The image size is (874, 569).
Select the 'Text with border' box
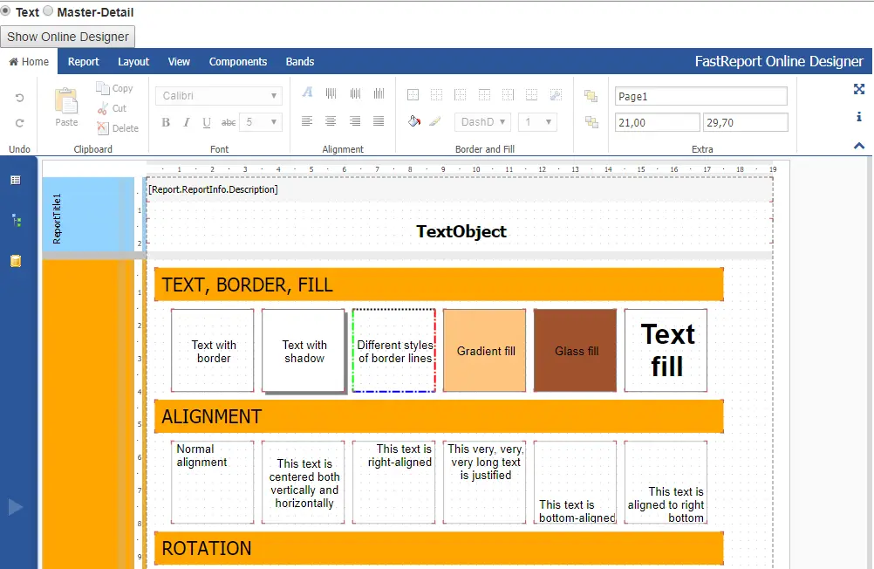coord(212,350)
